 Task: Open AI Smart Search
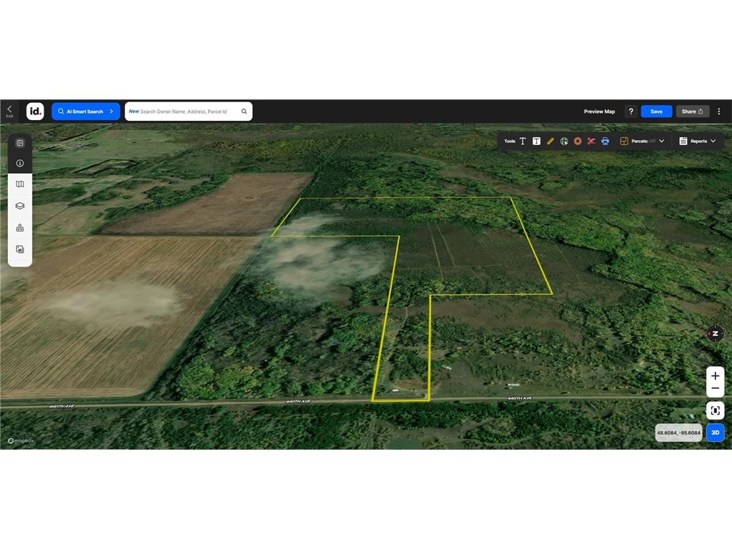click(x=86, y=111)
